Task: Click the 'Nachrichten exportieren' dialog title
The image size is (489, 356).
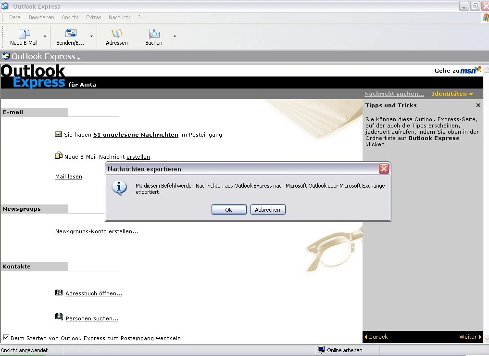Action: (144, 169)
